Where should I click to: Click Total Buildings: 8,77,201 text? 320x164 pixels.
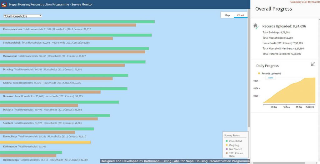pyautogui.click(x=276, y=32)
